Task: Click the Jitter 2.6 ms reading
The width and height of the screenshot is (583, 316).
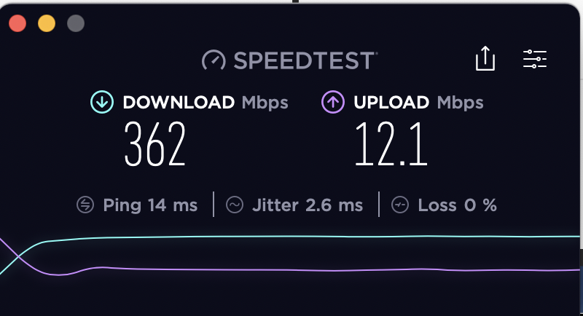Action: pyautogui.click(x=308, y=205)
